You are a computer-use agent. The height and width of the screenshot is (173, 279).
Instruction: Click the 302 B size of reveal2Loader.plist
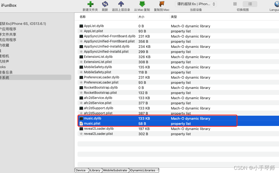(x=143, y=134)
